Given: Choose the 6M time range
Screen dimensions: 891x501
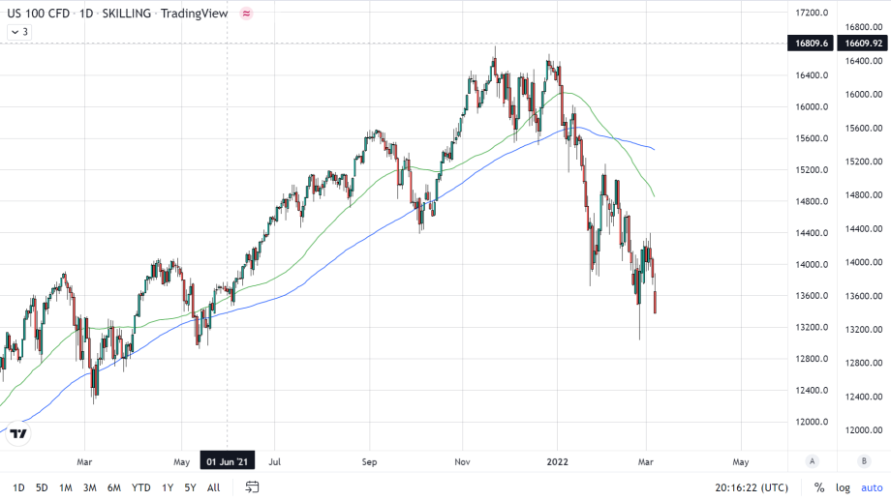Looking at the screenshot, I should click(x=114, y=487).
